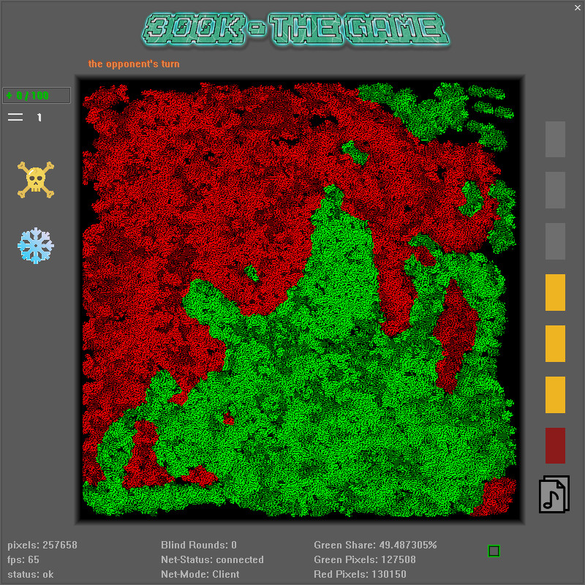
Task: Activate the dark red power-up slot
Action: [x=554, y=446]
